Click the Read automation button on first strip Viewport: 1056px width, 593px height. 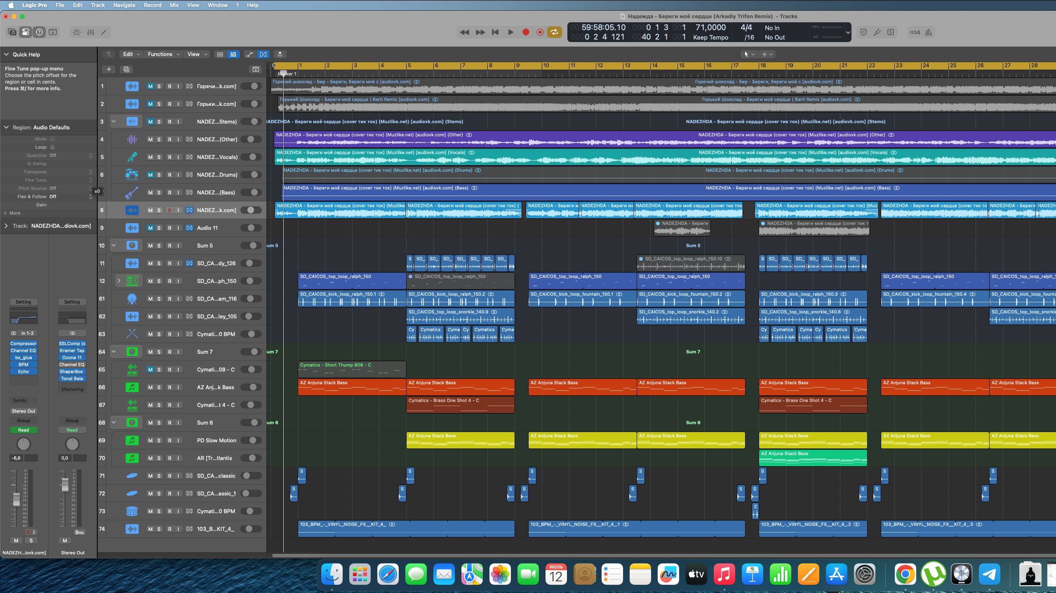click(x=24, y=430)
